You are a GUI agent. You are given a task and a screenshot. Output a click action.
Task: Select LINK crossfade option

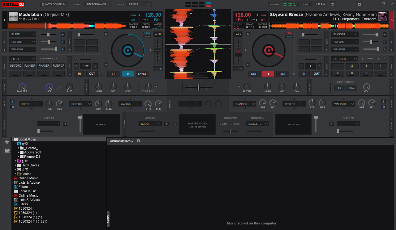pyautogui.click(x=223, y=124)
